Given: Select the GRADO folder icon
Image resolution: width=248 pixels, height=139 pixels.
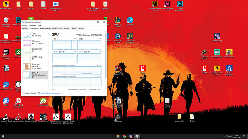Looking at the screenshot, I should [x=31, y=5].
